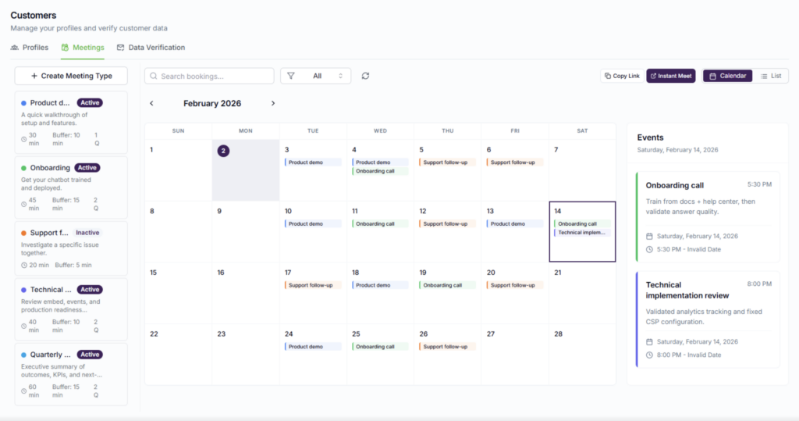This screenshot has height=421, width=799.
Task: Go to next month arrow
Action: [x=273, y=104]
